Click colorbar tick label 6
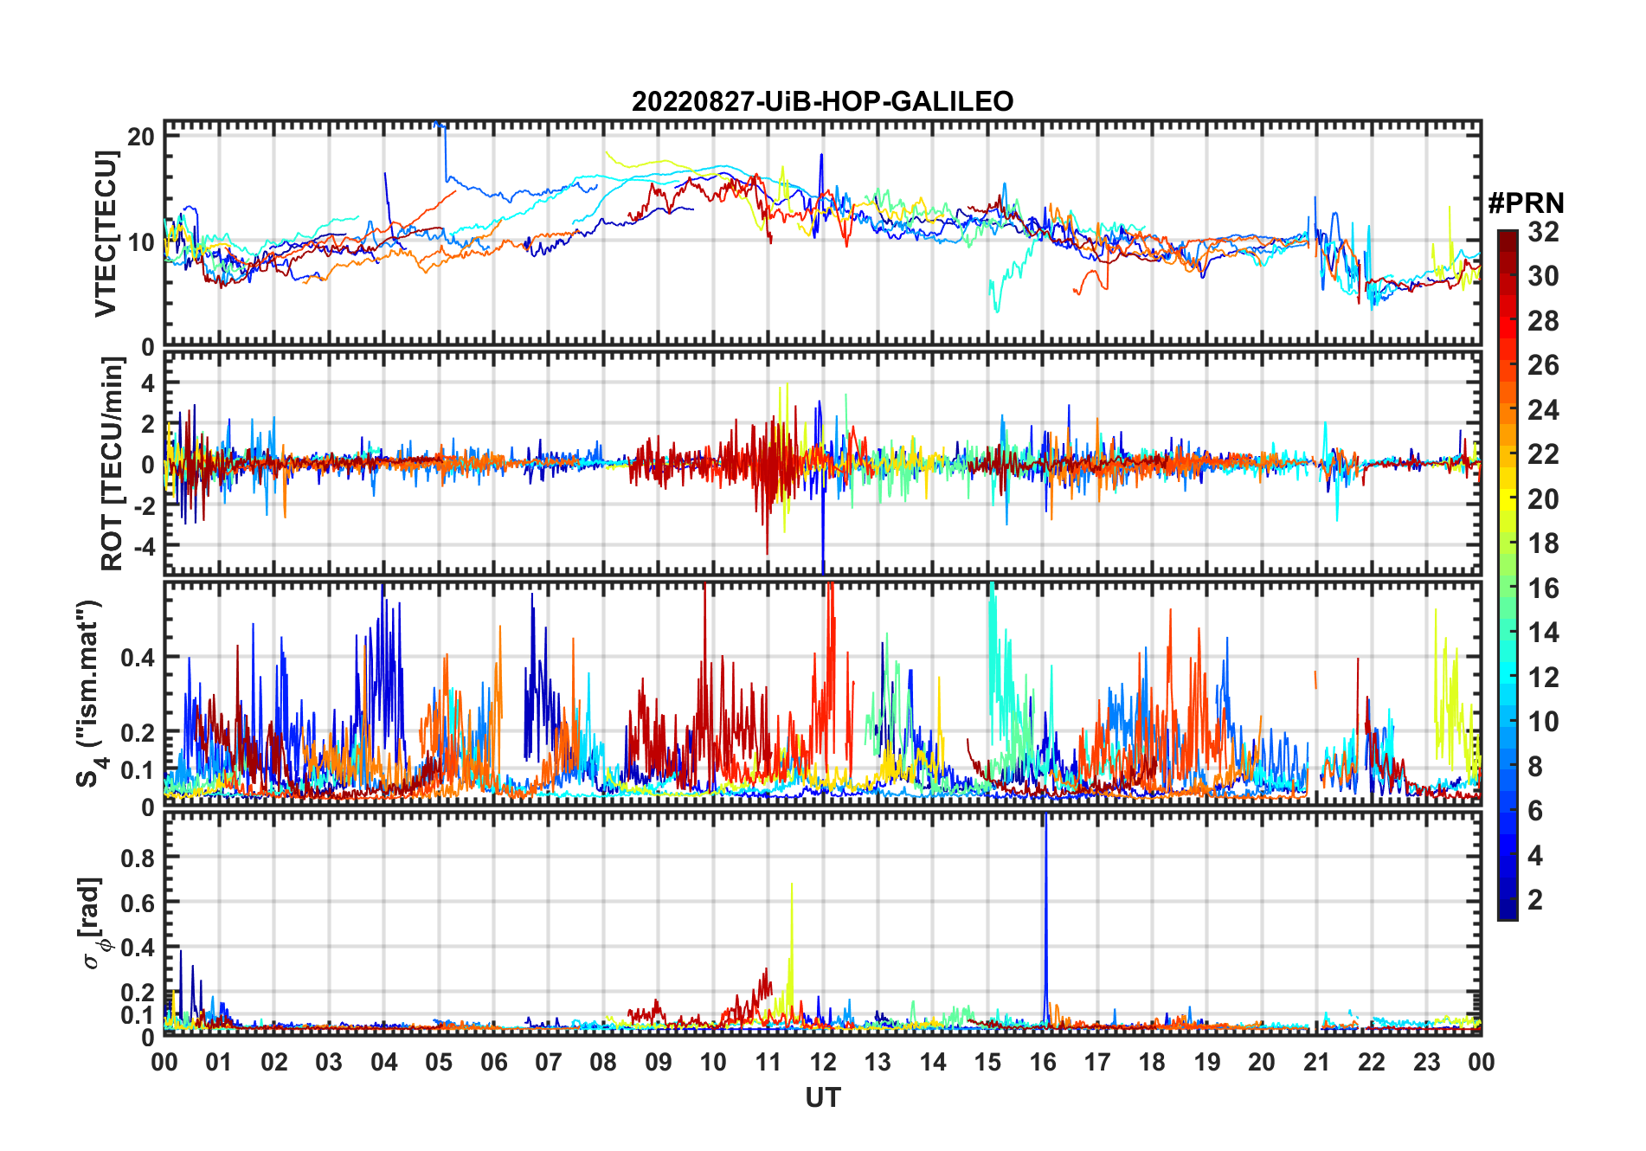This screenshot has height=1151, width=1646. pos(1535,811)
